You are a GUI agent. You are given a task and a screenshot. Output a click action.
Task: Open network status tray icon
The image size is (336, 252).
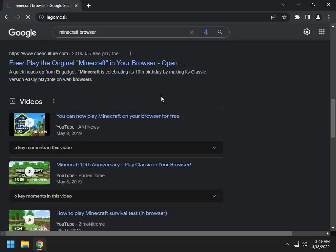pos(297,244)
